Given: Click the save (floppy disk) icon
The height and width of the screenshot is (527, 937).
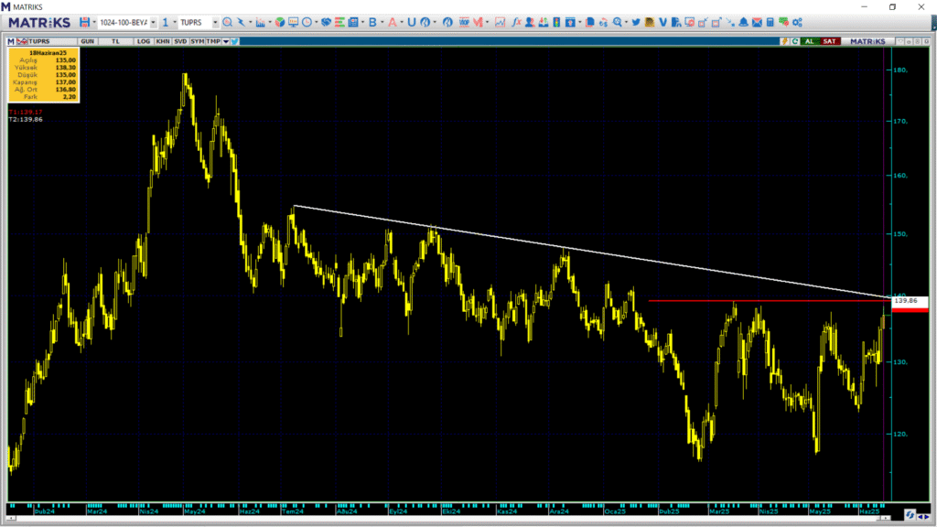Looking at the screenshot, I should click(84, 21).
